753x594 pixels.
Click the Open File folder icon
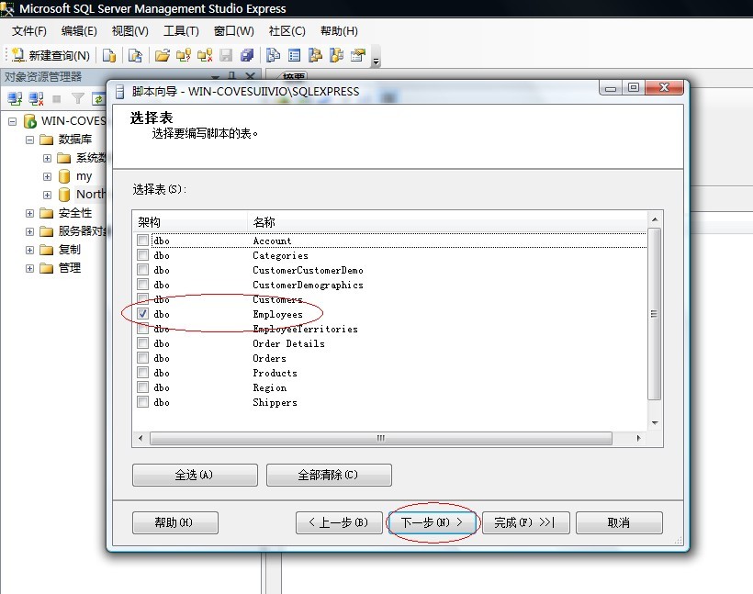point(163,56)
